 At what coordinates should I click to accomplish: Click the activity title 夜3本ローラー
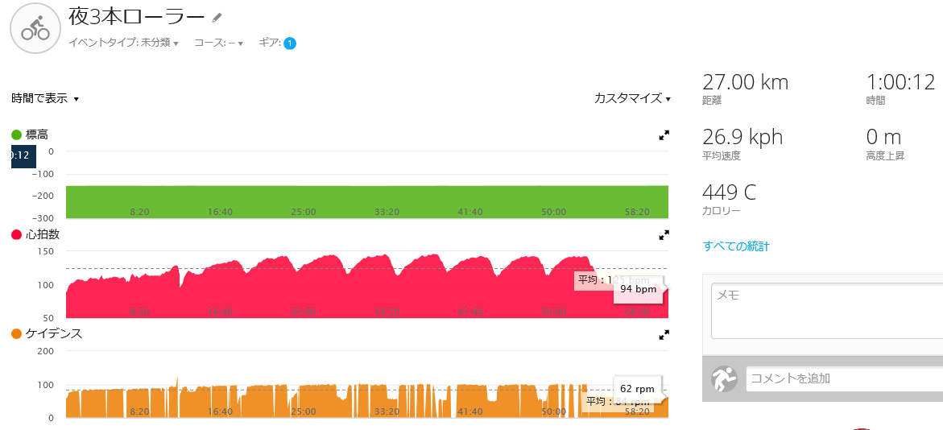[x=137, y=17]
